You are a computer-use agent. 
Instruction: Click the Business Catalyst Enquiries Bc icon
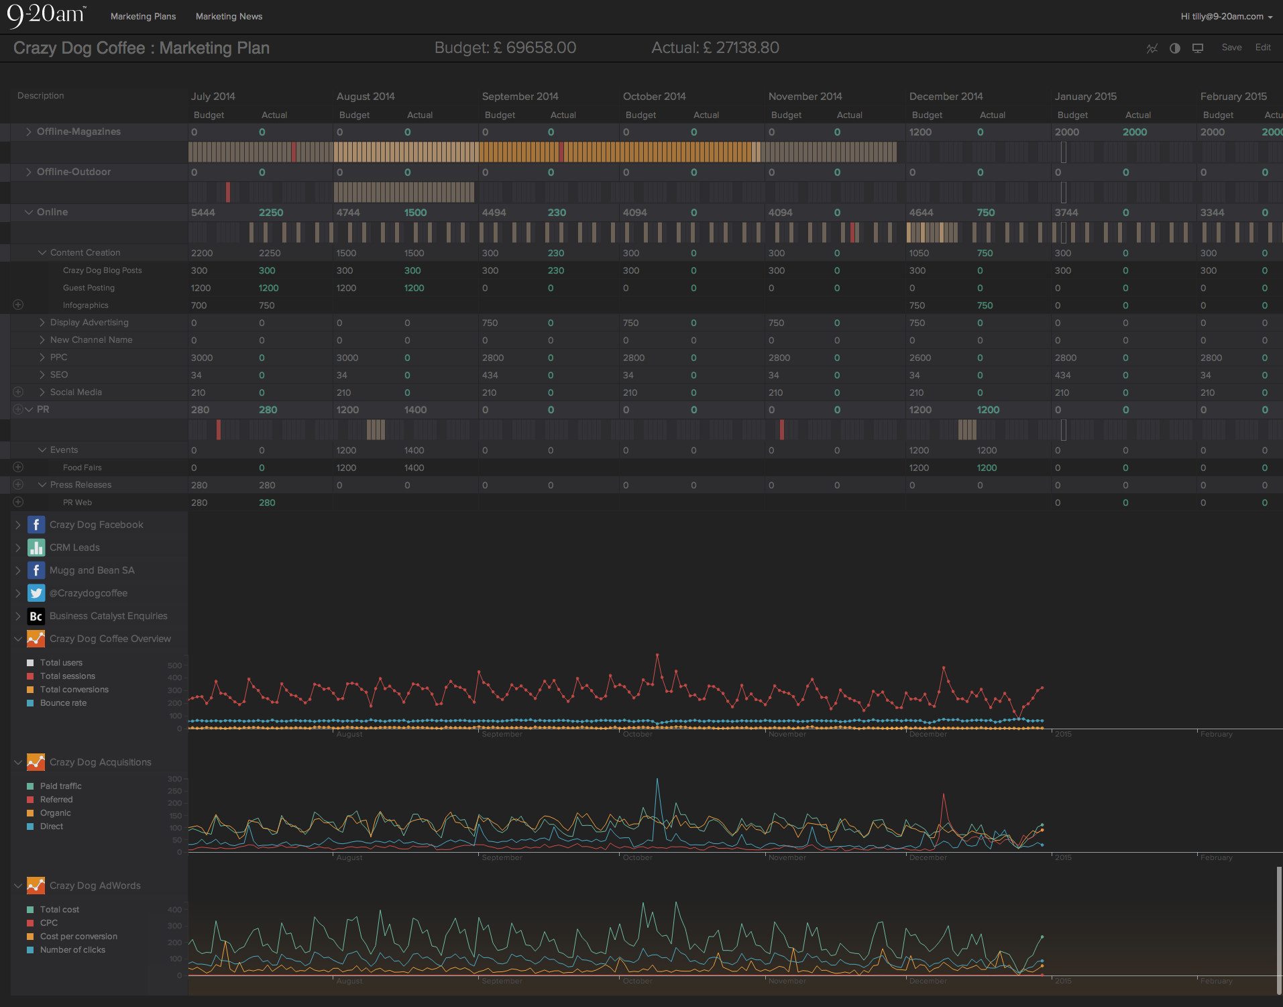click(36, 616)
